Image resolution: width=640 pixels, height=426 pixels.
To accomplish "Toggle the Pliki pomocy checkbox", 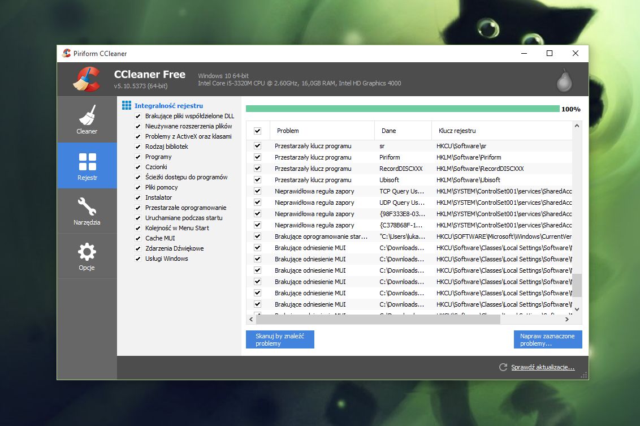I will coord(138,187).
